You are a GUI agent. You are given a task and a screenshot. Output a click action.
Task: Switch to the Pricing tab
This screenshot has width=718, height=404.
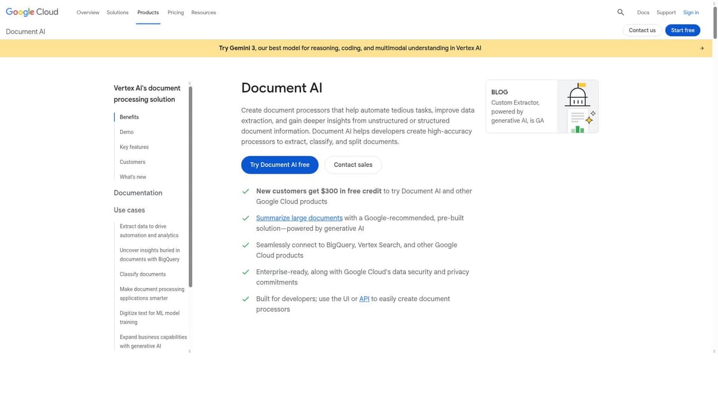click(175, 12)
